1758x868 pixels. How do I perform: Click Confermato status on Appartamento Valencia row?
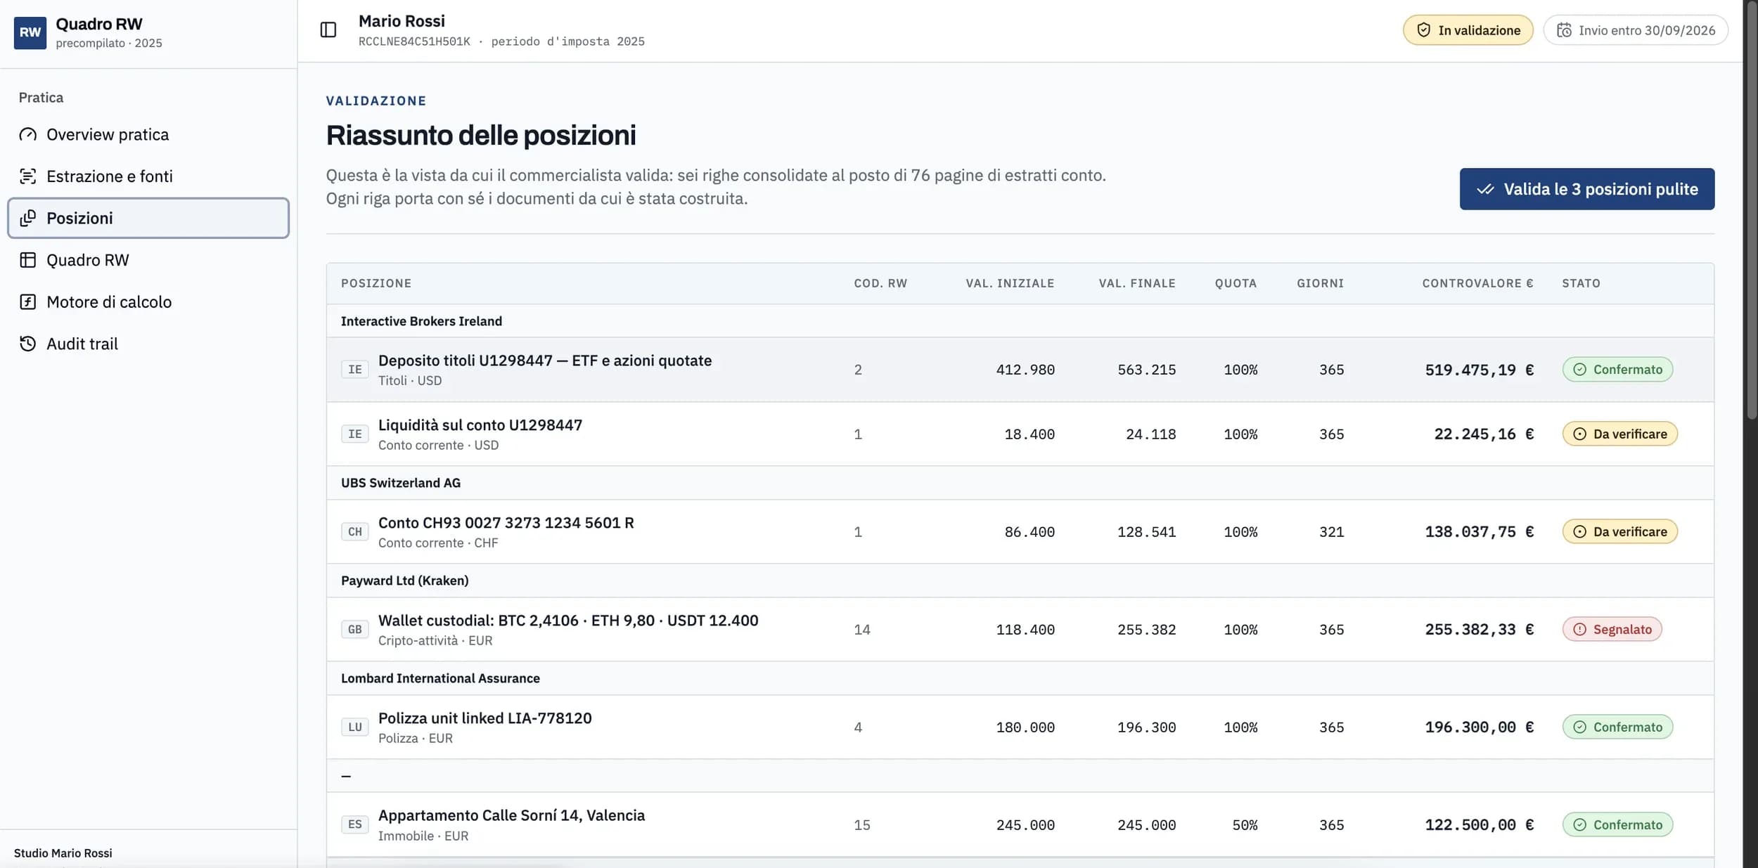tap(1617, 824)
